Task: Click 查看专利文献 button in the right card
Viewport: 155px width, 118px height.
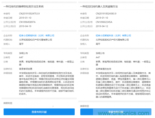Action: (x=116, y=112)
